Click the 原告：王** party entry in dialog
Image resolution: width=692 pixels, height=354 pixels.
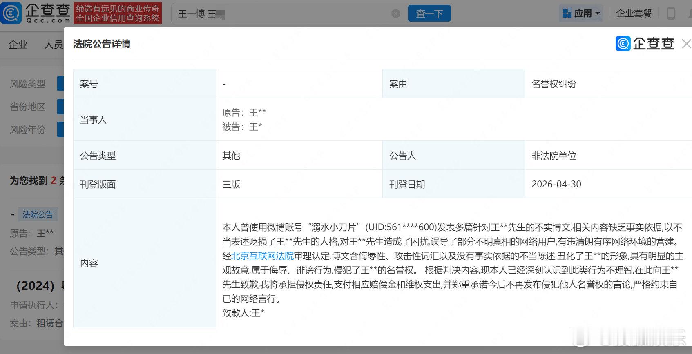point(244,112)
